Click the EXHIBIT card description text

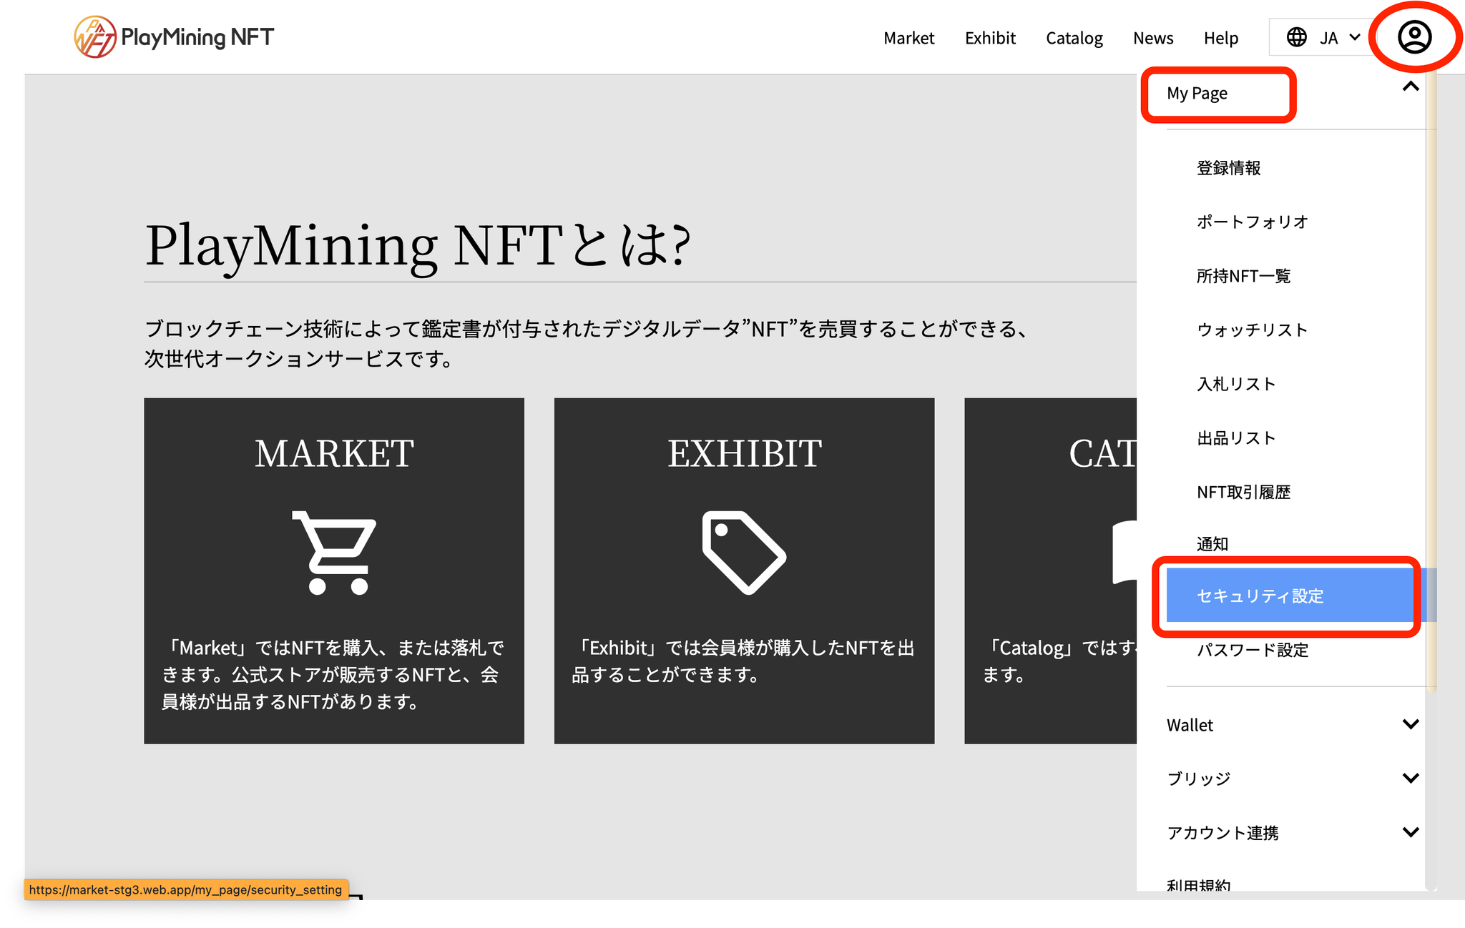coord(743,661)
